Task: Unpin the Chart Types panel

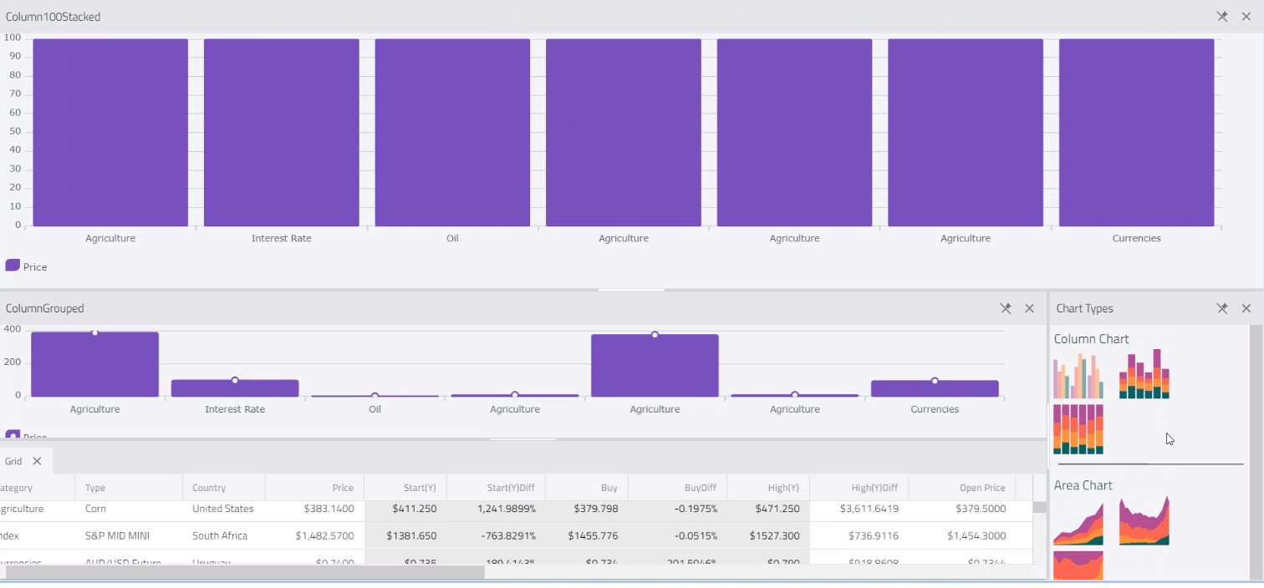Action: pos(1221,308)
